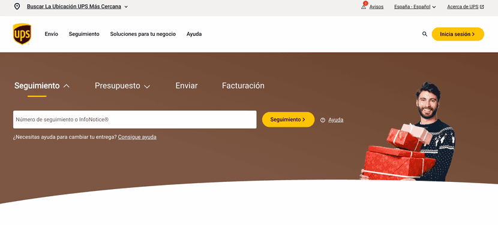Click the Consigue ayuda link

click(137, 137)
